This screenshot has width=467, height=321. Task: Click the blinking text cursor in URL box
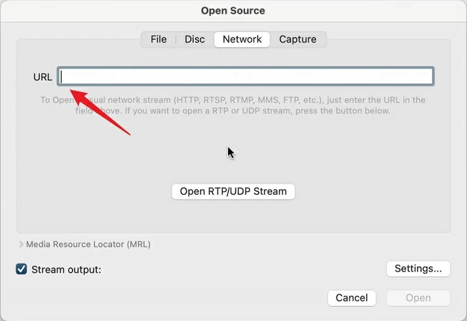61,77
